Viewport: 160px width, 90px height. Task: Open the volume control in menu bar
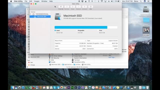(112, 1)
